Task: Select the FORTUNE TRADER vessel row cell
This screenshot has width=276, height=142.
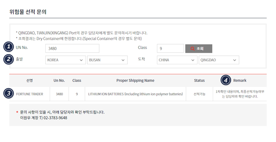Action: [x=30, y=94]
